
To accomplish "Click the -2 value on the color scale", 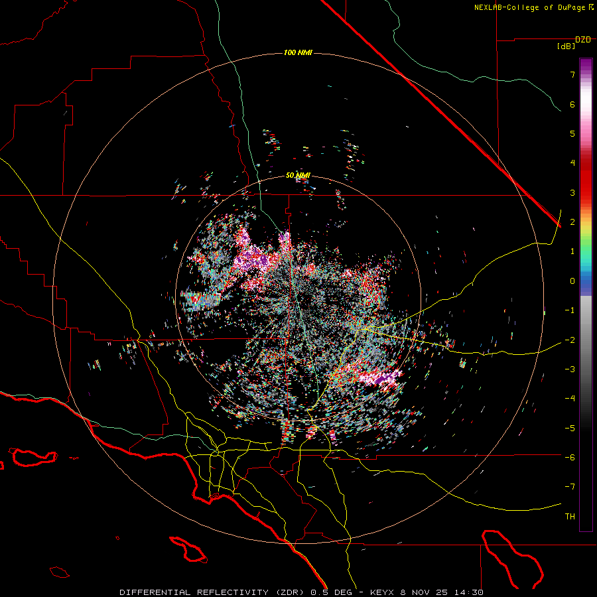I will (570, 340).
